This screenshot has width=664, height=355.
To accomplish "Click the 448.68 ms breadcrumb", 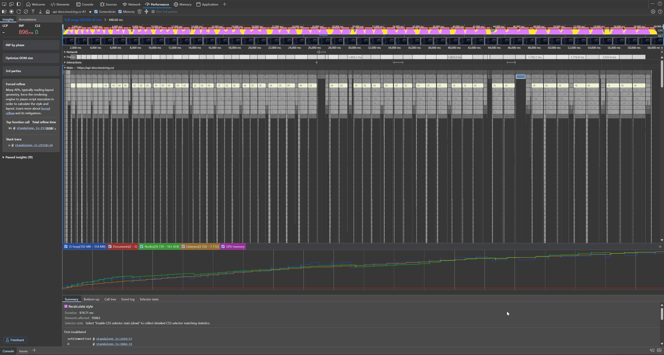I will coord(116,20).
